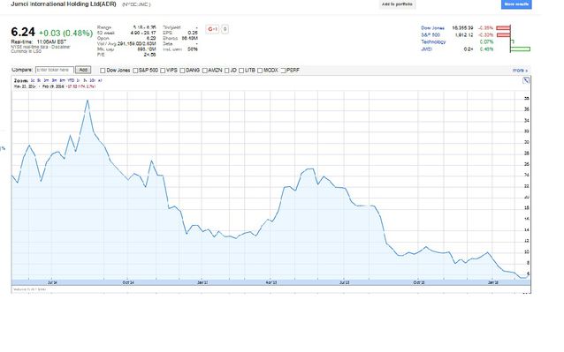Tick the Dow Jones compare checkbox
564x352 pixels.
click(103, 71)
